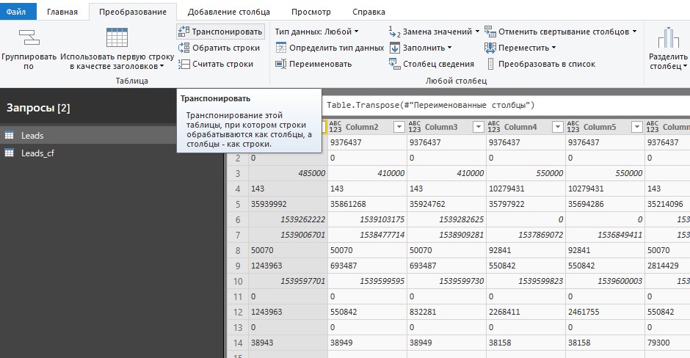
Task: Click Отменить свертывание столбцов icon
Action: pyautogui.click(x=490, y=32)
